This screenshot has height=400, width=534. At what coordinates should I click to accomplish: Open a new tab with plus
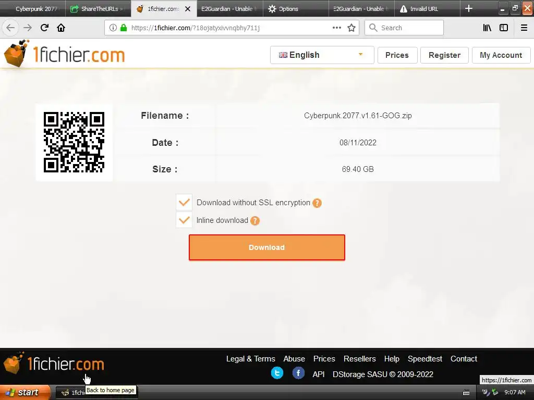469,8
